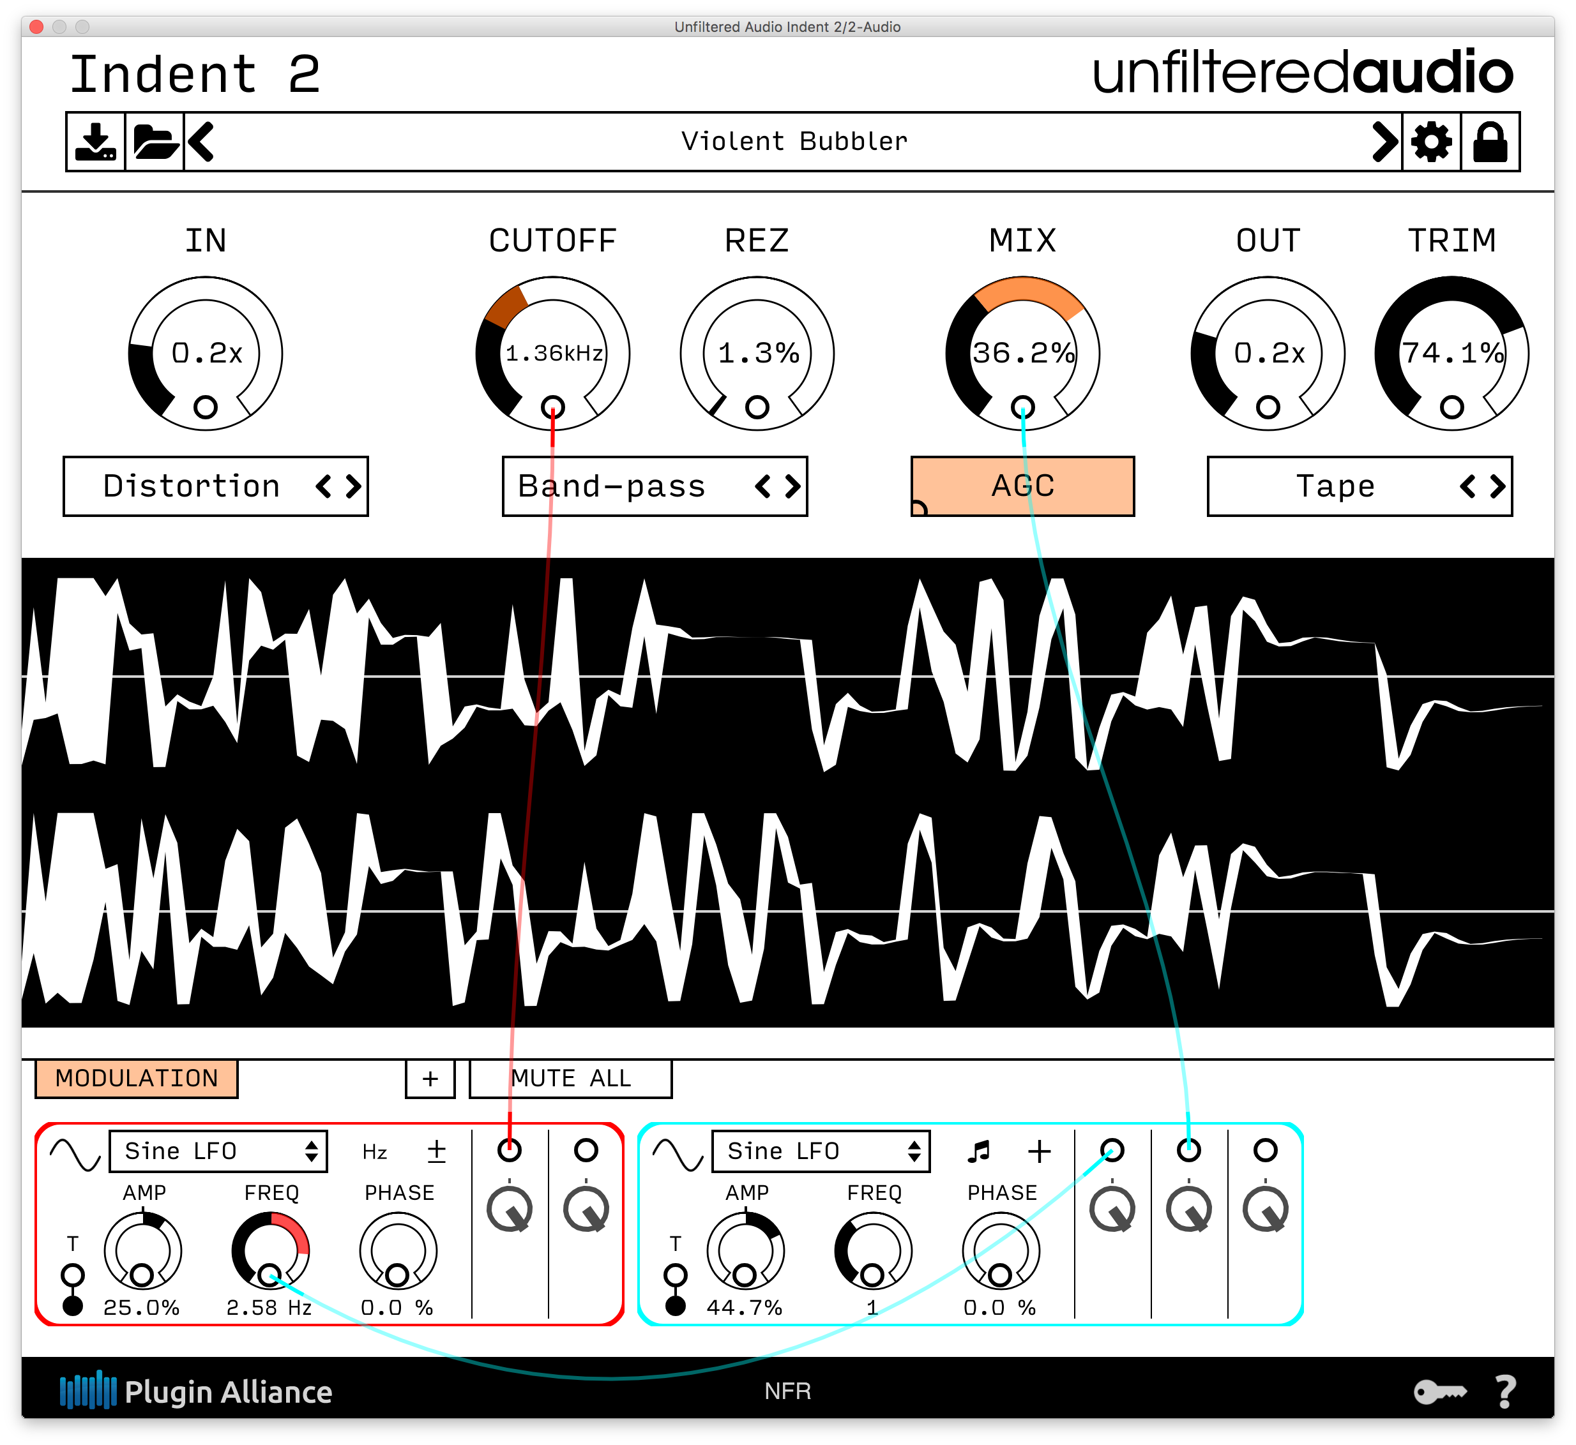Viewport: 1576px width, 1445px height.
Task: Open help with the question mark icon
Action: point(1506,1392)
